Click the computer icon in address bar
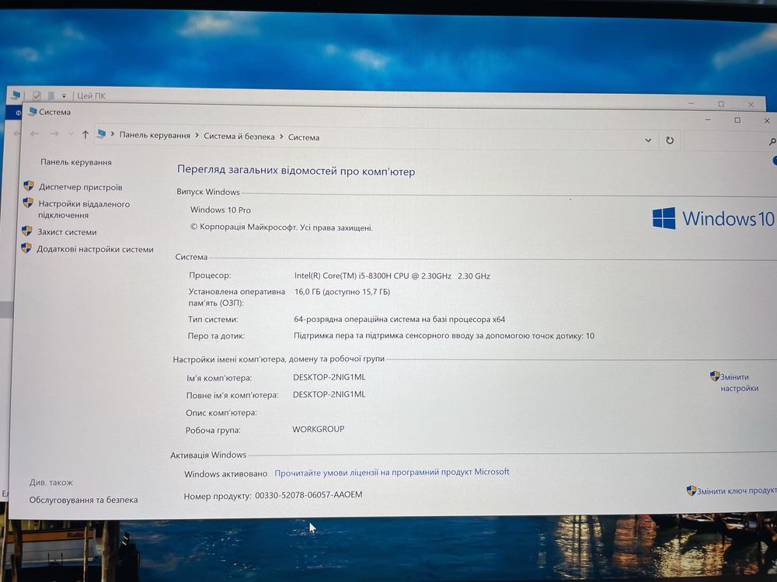 [x=102, y=133]
